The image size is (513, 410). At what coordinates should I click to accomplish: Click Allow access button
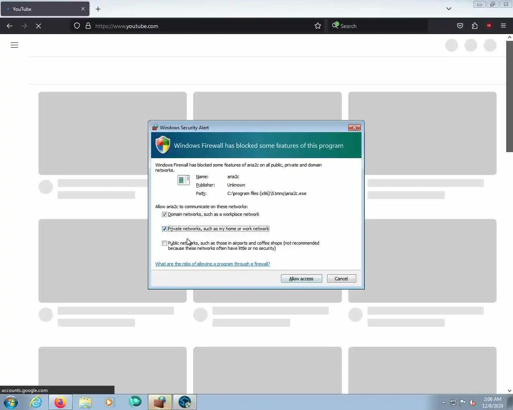click(x=301, y=279)
